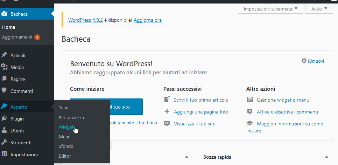Click Aggiorna ora update link
The height and width of the screenshot is (165, 338).
click(148, 20)
